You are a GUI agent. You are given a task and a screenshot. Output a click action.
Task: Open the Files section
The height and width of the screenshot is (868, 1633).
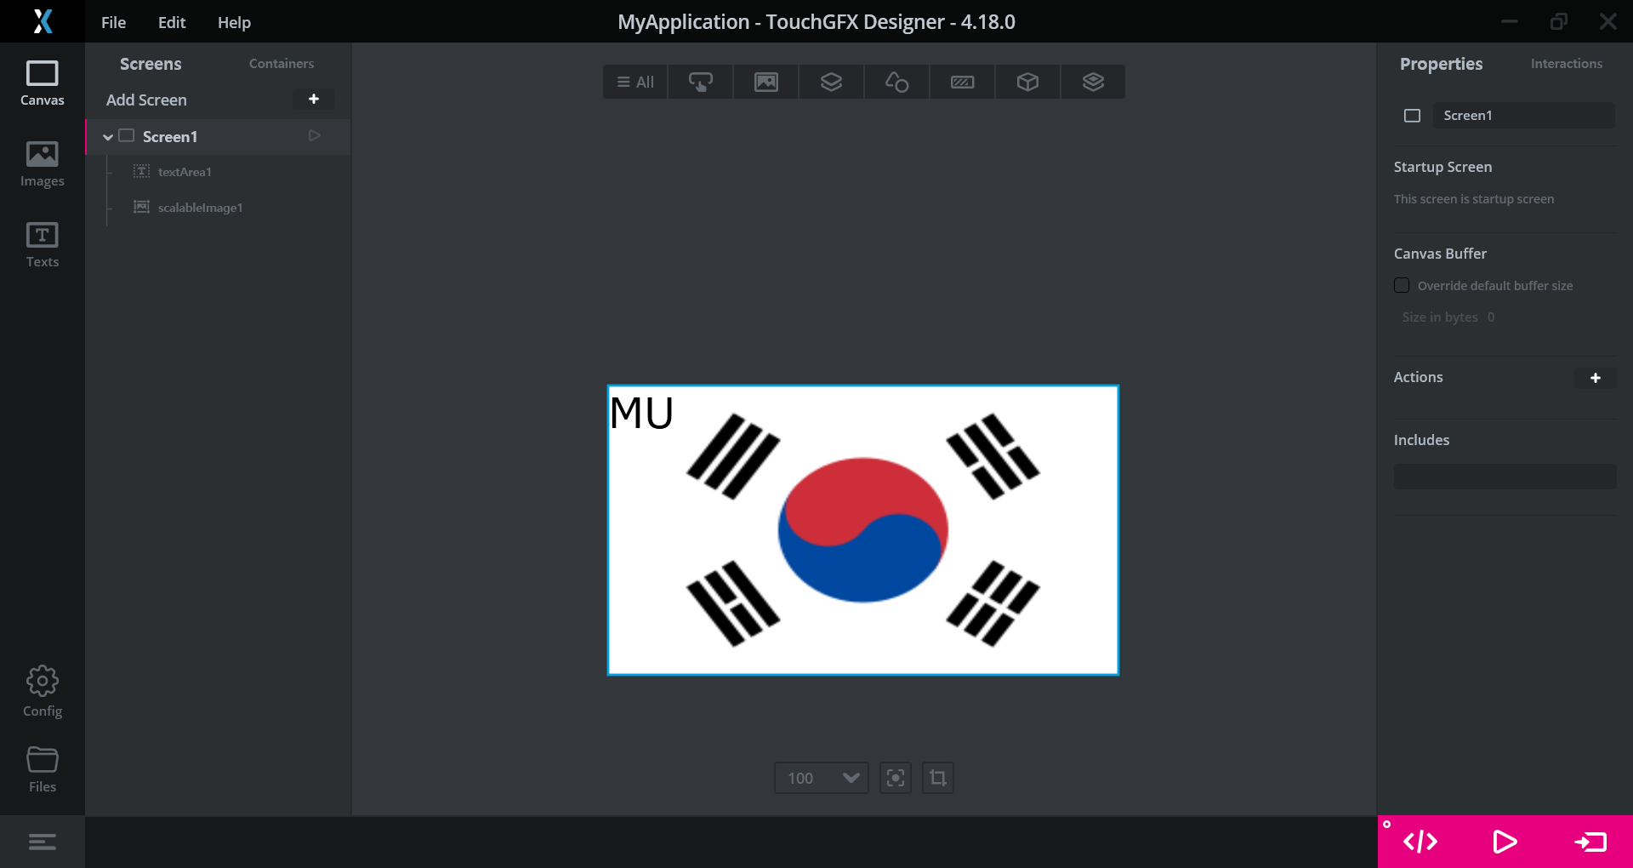point(43,769)
